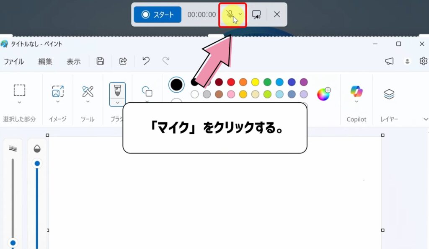Screen dimensions: 429x249
Task: Click the 00:00:00 recording timer display
Action: click(202, 14)
